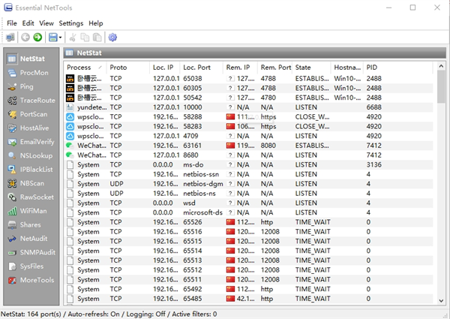Click the settings gear toolbar icon
This screenshot has width=450, height=319.
point(112,37)
